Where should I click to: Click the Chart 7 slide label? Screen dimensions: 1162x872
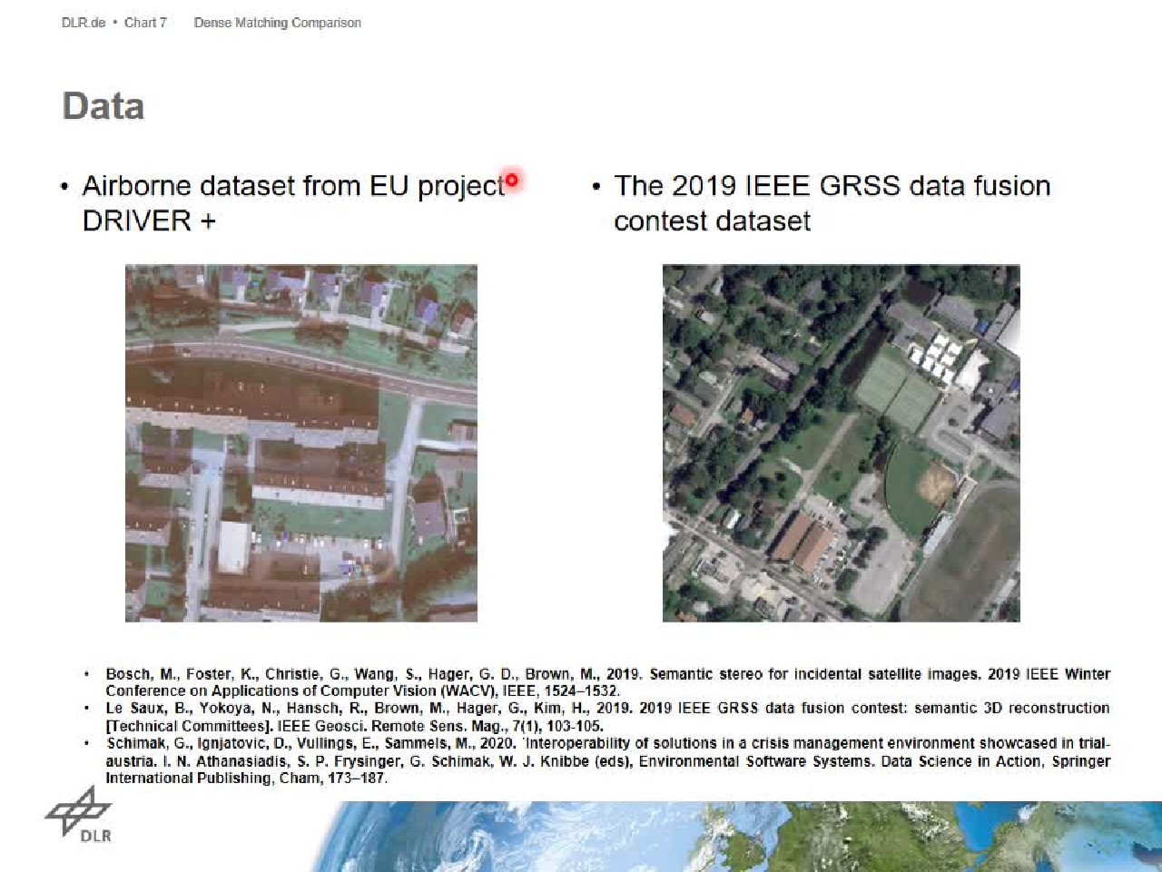tap(145, 23)
